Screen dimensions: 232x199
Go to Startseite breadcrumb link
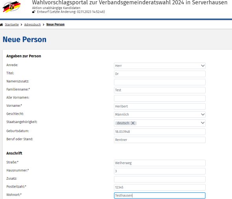click(x=12, y=24)
